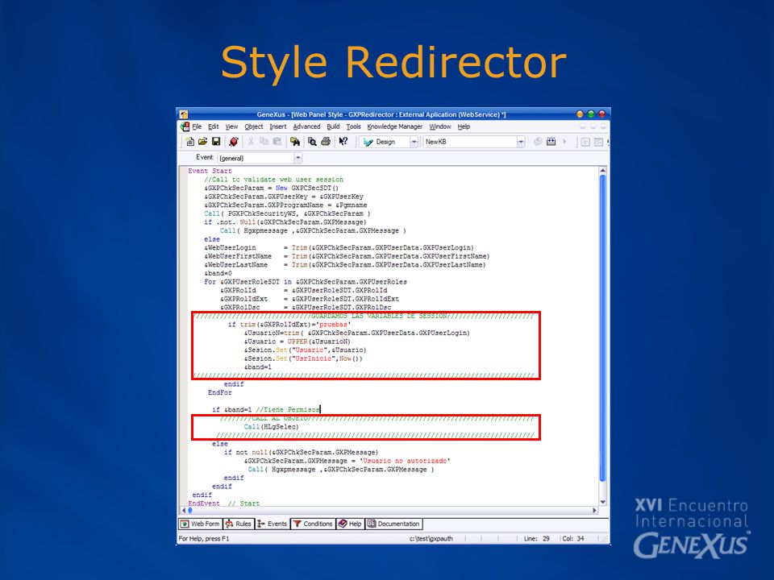The width and height of the screenshot is (774, 580).
Task: Click the '&band=1' assignment line
Action: click(x=258, y=367)
